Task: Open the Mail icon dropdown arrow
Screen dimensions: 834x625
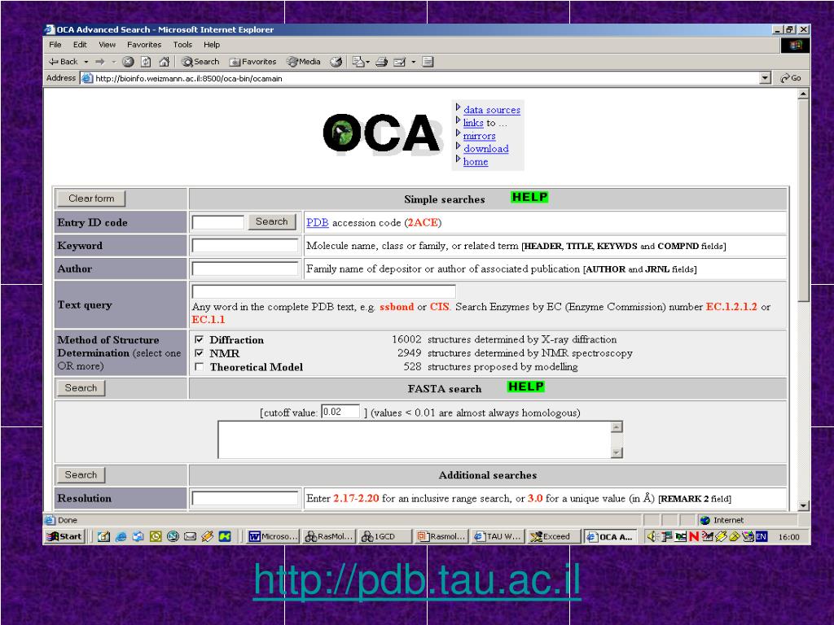Action: click(367, 62)
